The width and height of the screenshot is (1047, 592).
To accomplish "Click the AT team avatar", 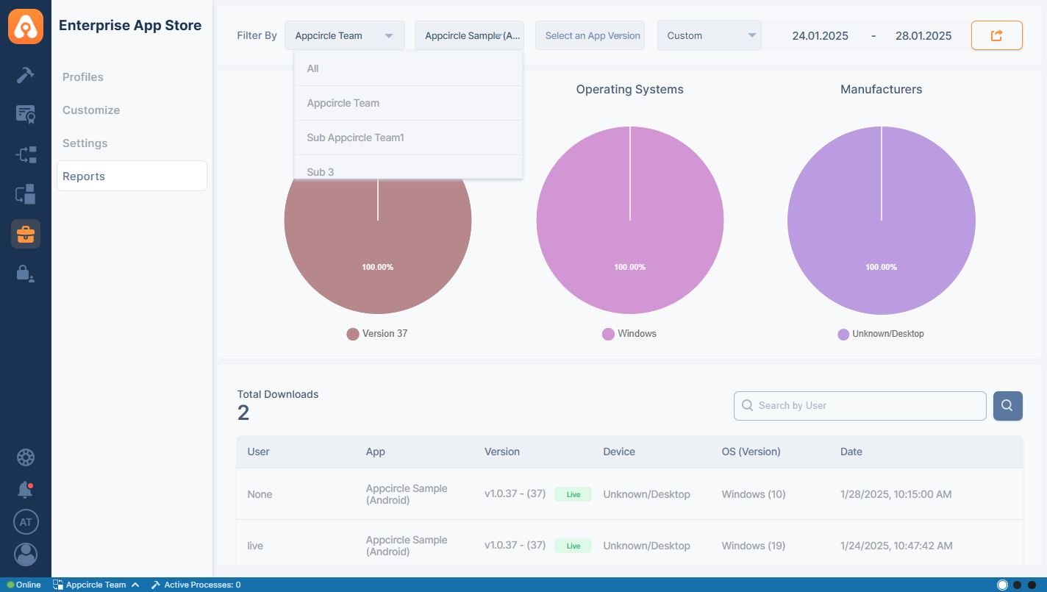I will [x=26, y=522].
